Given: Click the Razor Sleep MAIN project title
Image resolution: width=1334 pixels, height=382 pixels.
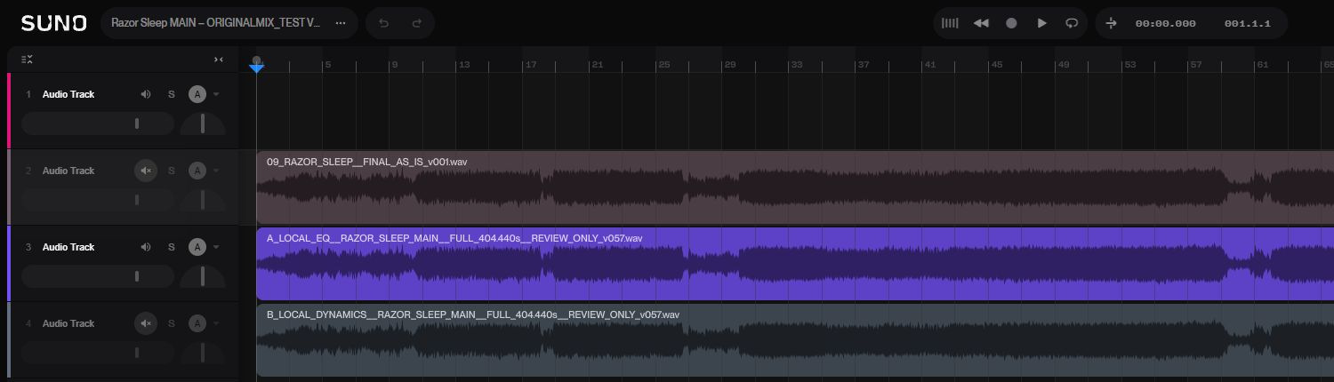Looking at the screenshot, I should [x=215, y=23].
